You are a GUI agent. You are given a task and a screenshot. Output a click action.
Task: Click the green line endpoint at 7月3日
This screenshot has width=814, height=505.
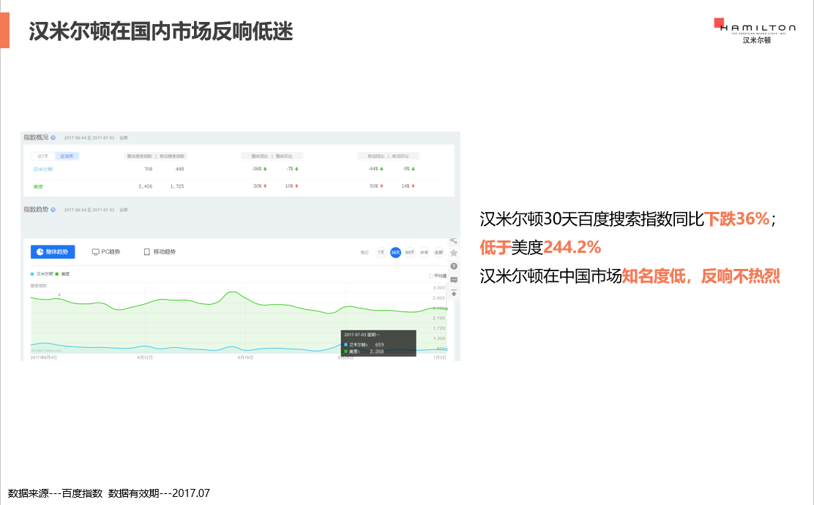click(447, 309)
